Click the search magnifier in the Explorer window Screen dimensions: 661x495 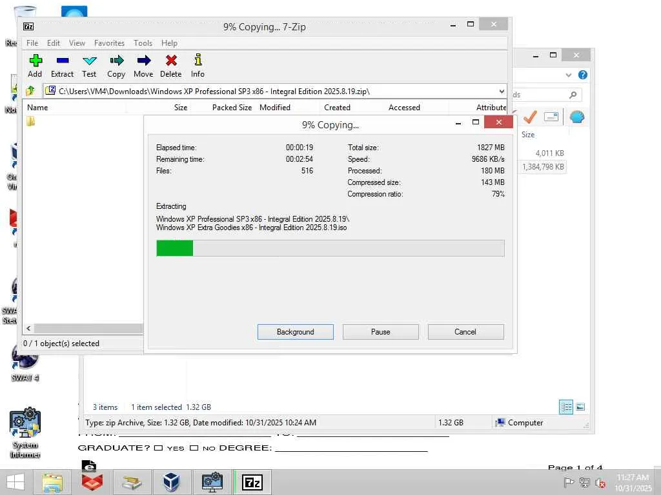tap(573, 95)
